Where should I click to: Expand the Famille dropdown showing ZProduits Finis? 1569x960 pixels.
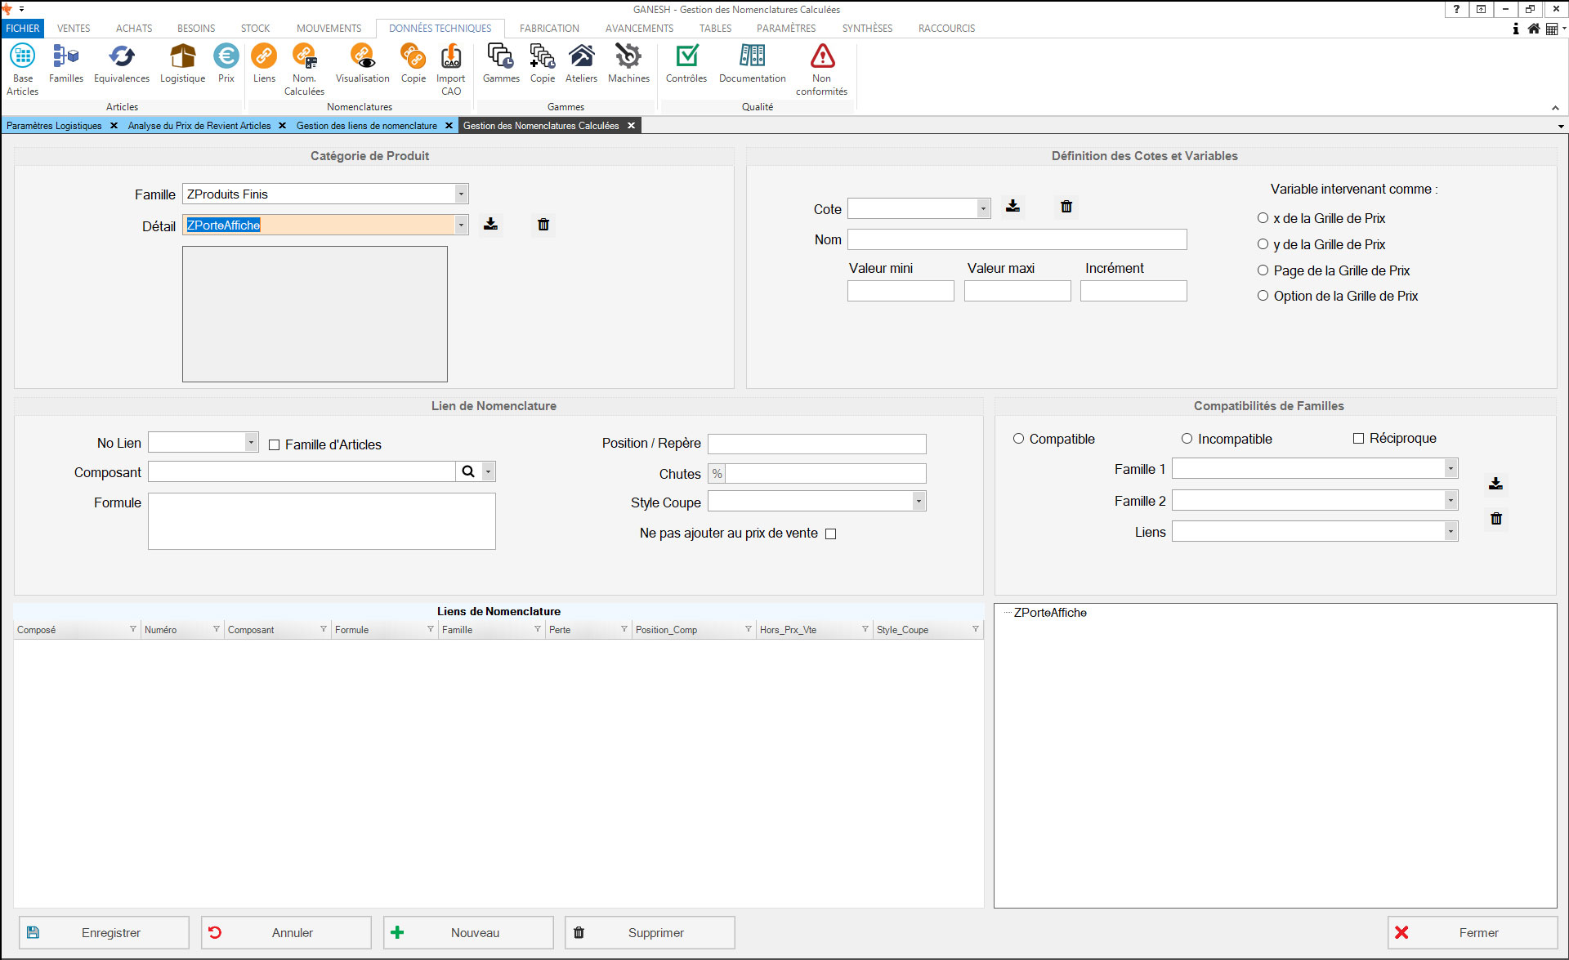pos(461,194)
